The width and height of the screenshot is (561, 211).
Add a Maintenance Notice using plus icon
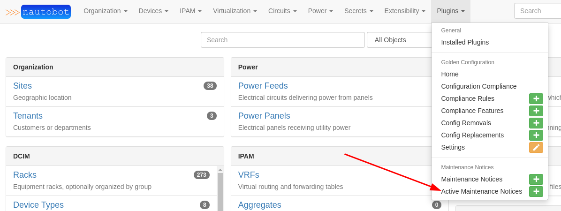(536, 179)
